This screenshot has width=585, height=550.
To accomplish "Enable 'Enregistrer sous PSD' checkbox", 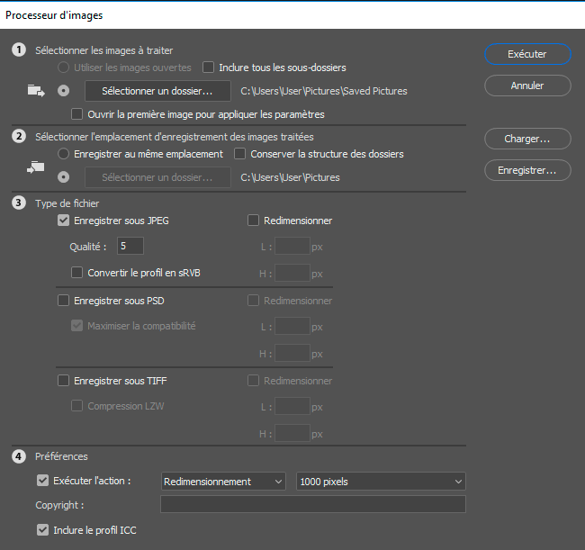I will pyautogui.click(x=64, y=301).
